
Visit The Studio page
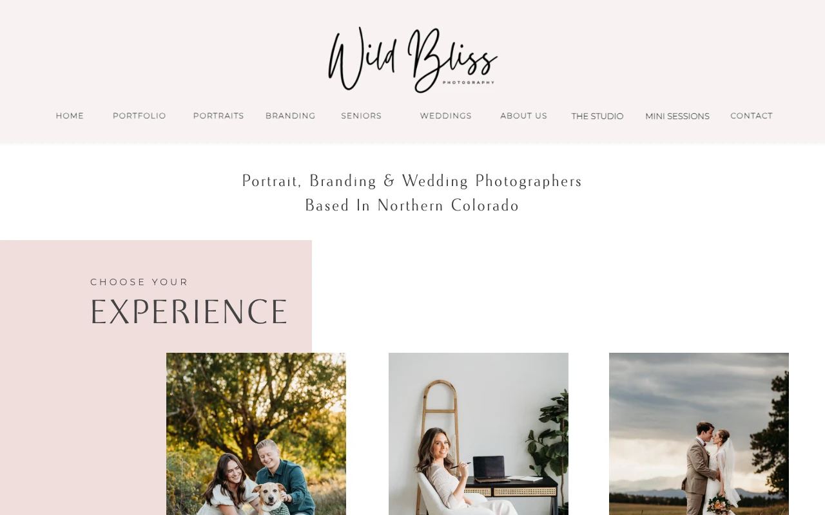597,117
